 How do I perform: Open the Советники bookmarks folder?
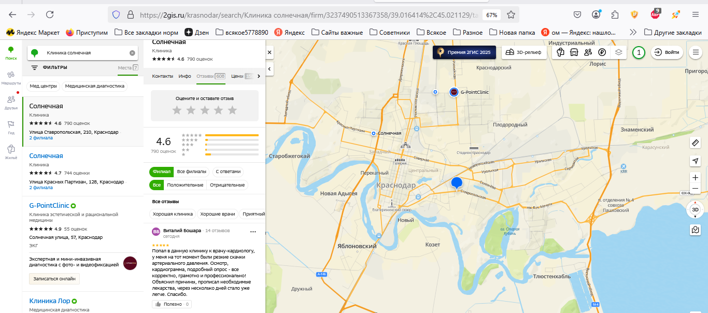[x=389, y=32]
